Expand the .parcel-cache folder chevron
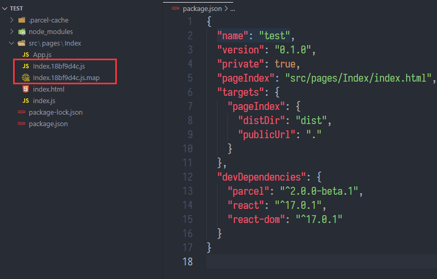This screenshot has height=279, width=437. point(12,20)
